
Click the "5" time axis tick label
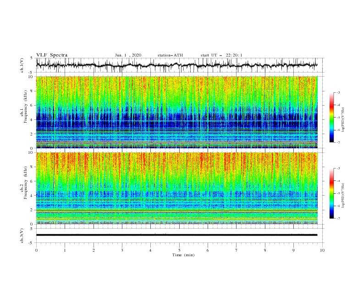click(179, 250)
